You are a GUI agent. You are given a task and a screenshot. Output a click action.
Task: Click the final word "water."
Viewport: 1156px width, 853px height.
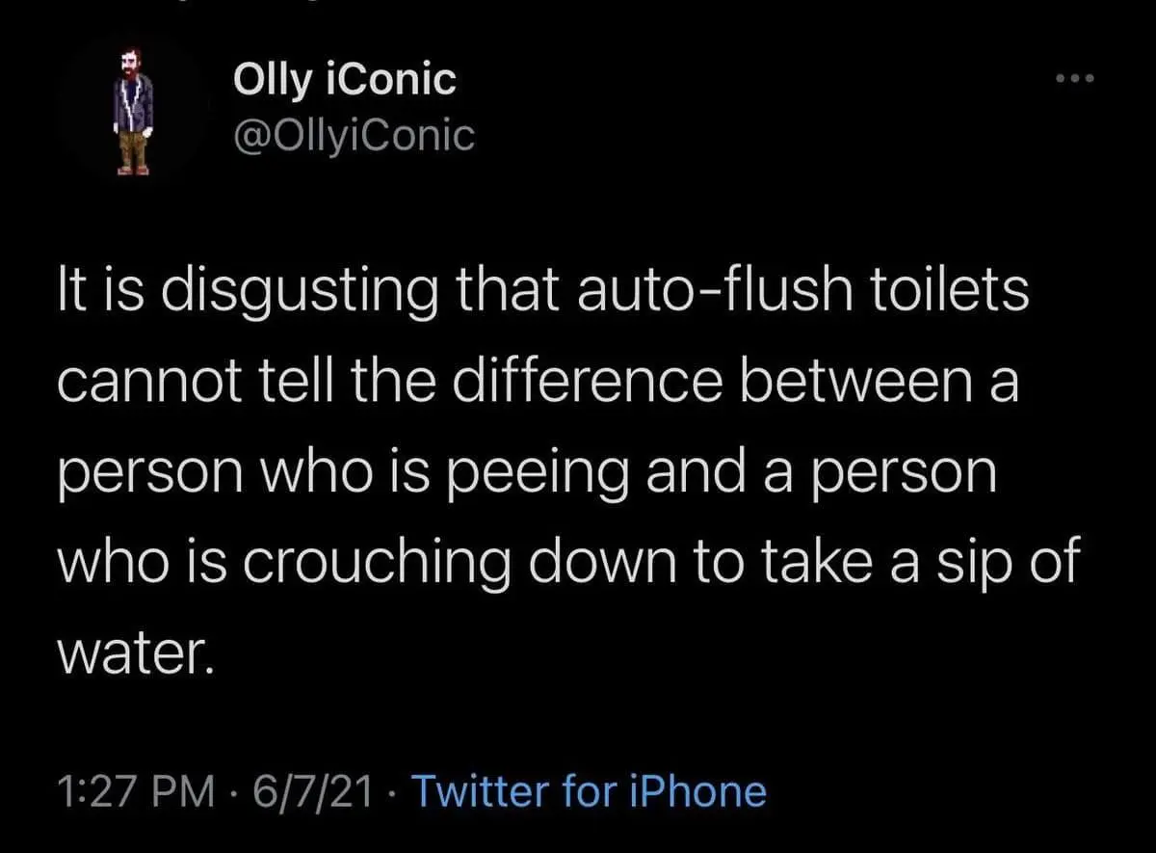pos(131,653)
